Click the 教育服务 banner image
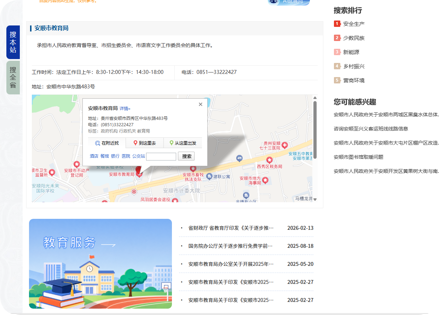The image size is (439, 315). (100, 264)
